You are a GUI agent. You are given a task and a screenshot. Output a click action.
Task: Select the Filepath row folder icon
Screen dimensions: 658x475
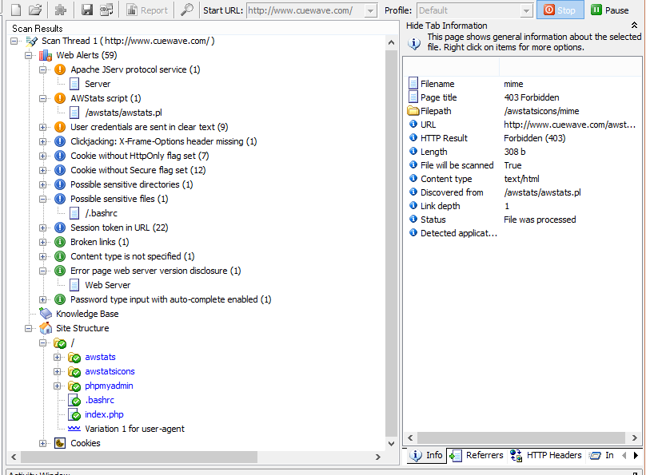click(413, 111)
